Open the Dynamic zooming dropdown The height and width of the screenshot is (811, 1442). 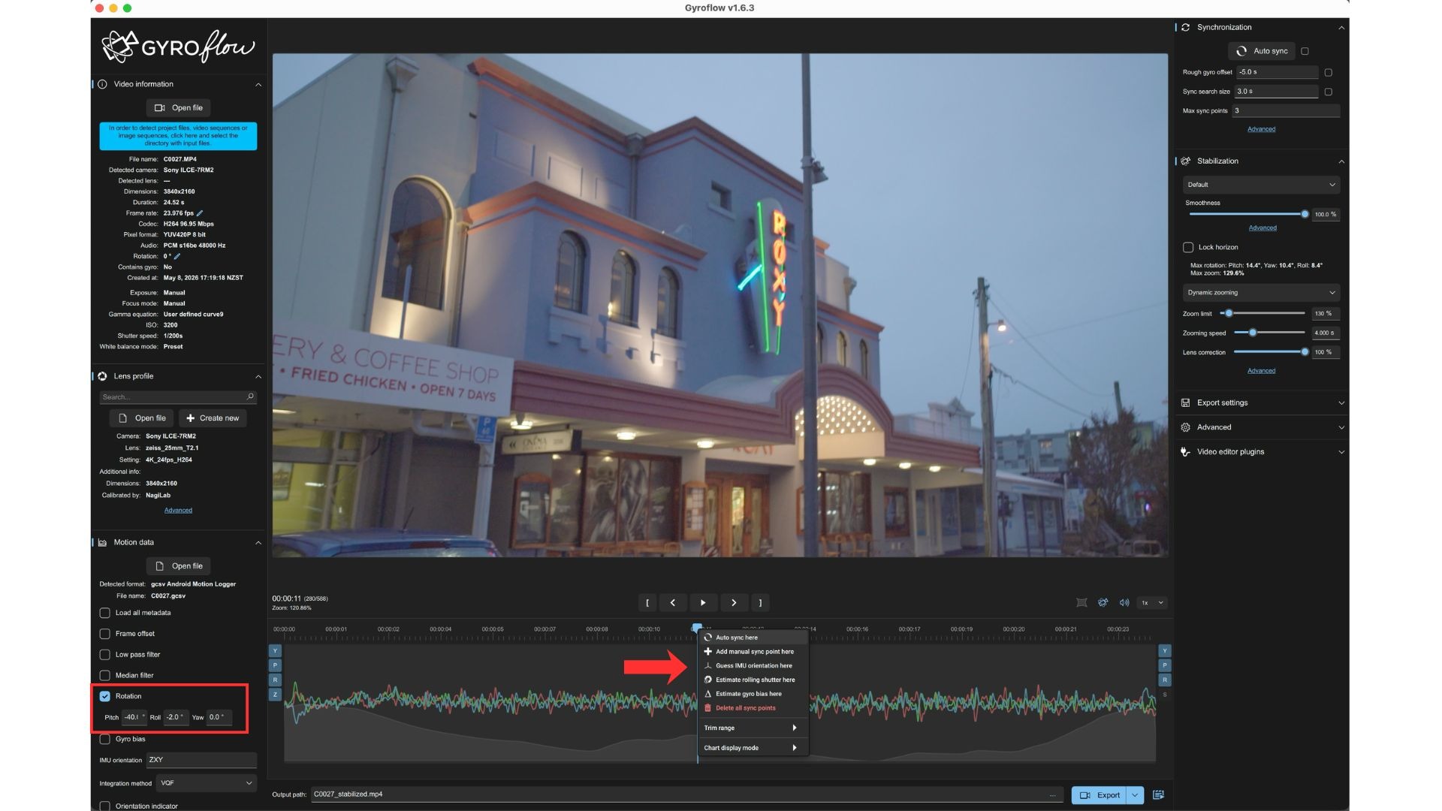click(1261, 293)
